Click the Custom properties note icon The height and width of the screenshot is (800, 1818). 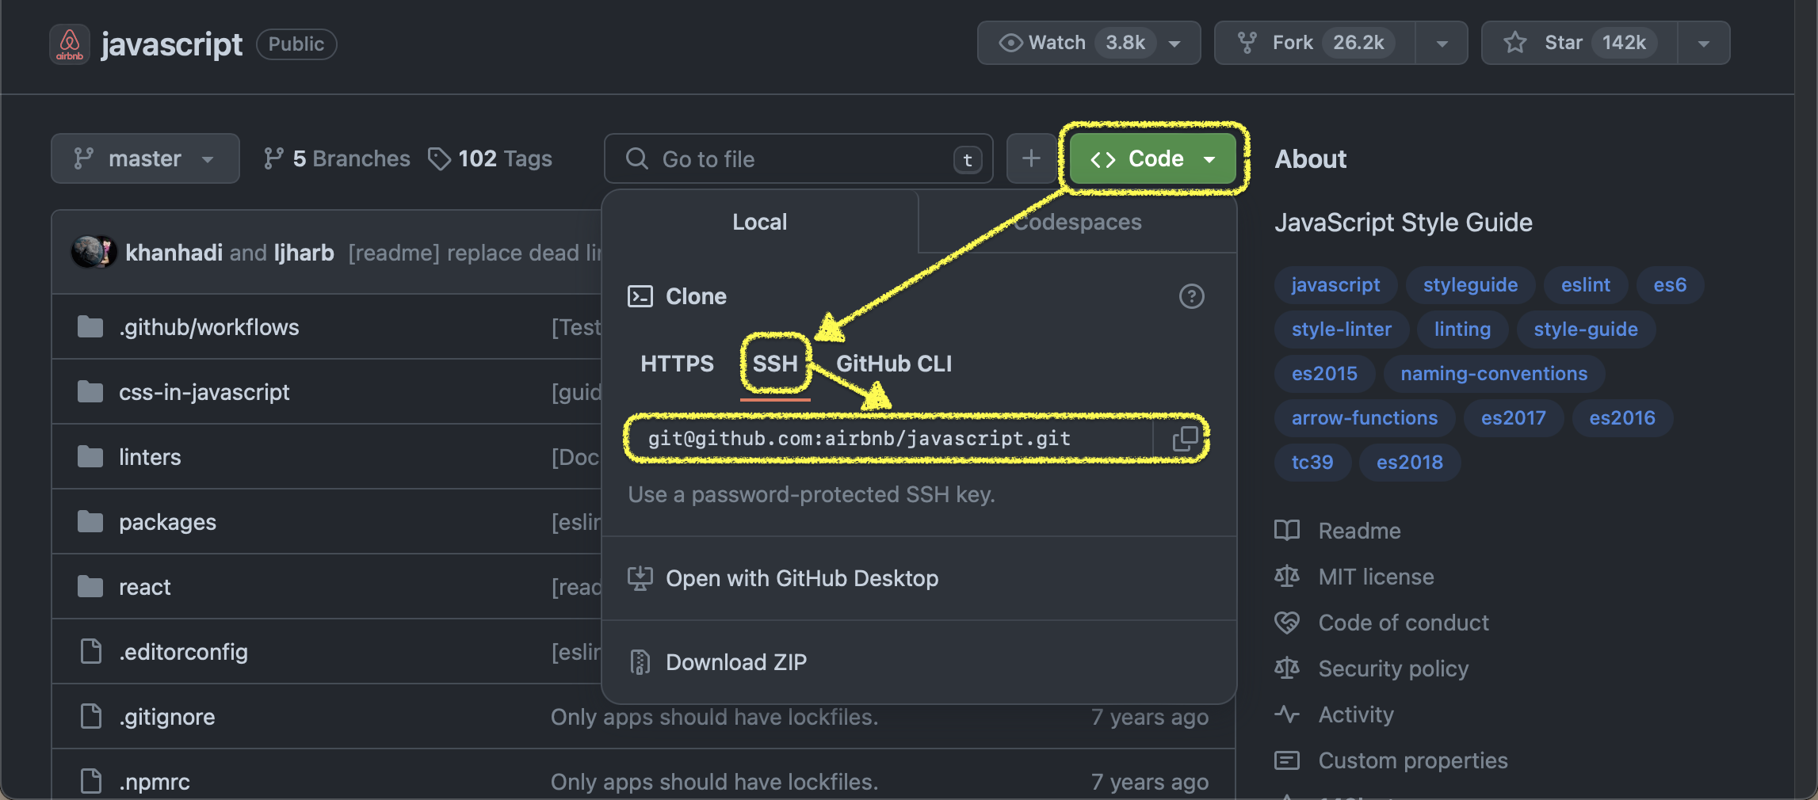(1287, 760)
